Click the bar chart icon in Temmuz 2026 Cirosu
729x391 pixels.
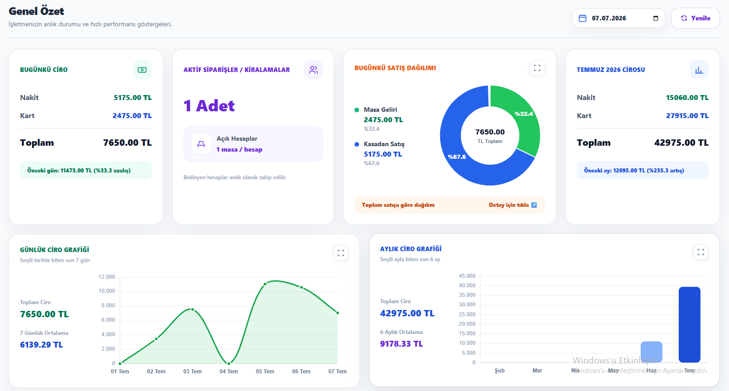[x=699, y=70]
